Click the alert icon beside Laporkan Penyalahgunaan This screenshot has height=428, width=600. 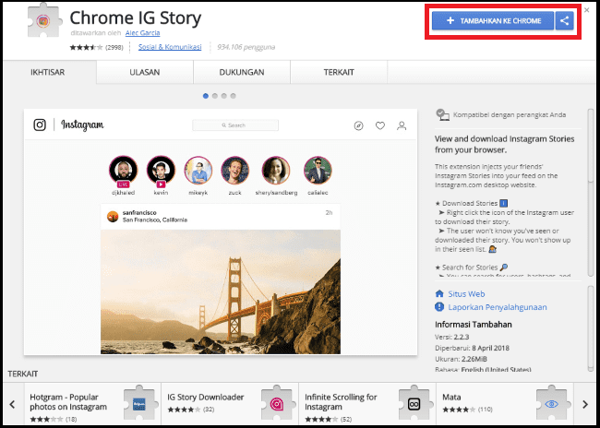click(439, 307)
